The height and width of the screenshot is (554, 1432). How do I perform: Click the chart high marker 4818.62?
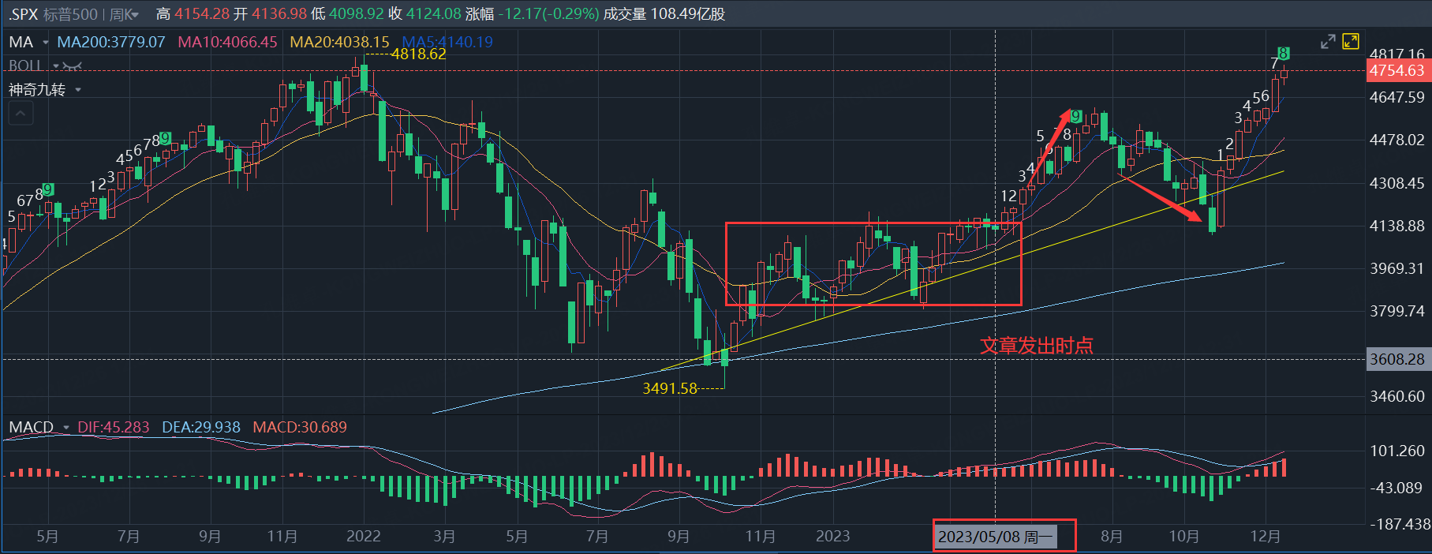(x=419, y=54)
